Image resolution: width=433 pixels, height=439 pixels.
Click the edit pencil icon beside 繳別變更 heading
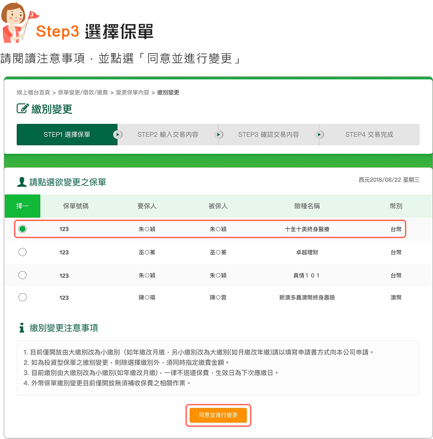click(x=22, y=108)
